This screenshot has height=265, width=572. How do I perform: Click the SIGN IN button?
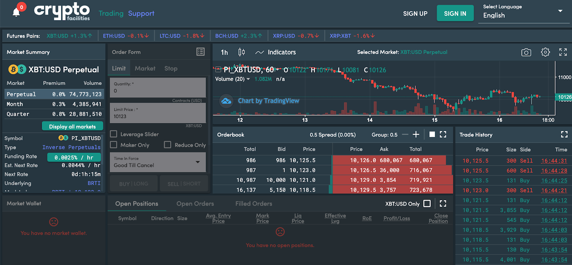point(455,13)
